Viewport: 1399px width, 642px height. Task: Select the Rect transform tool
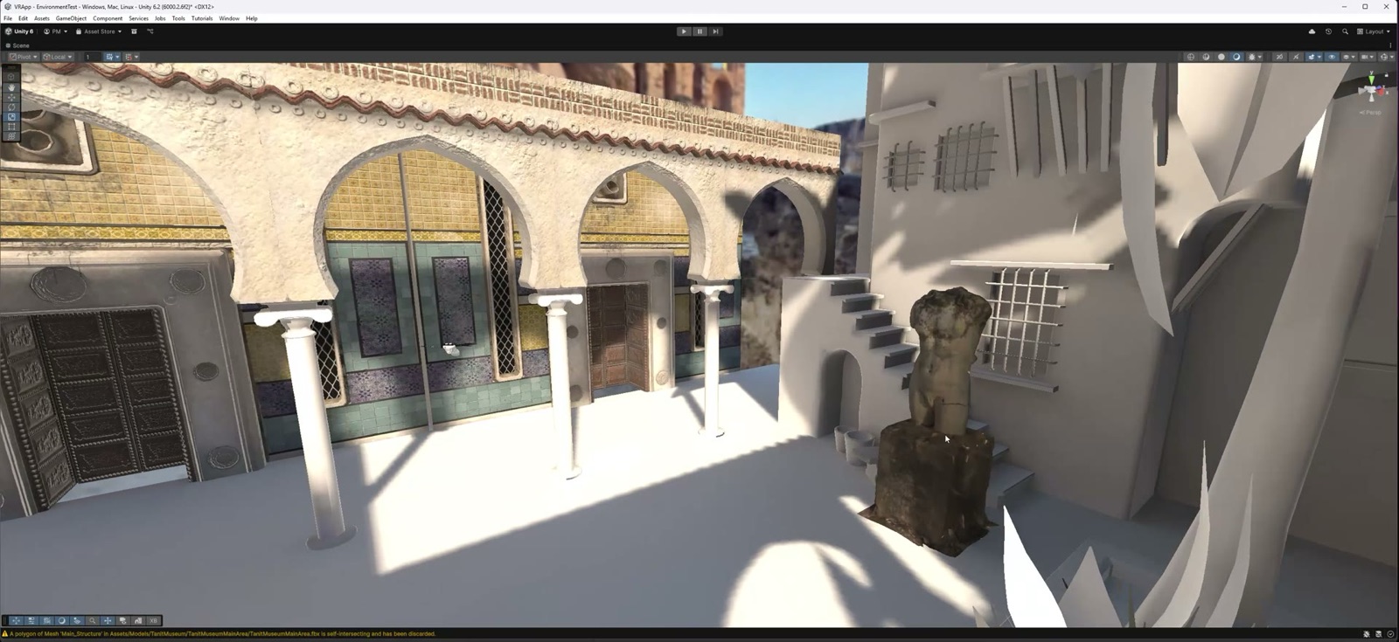click(11, 128)
